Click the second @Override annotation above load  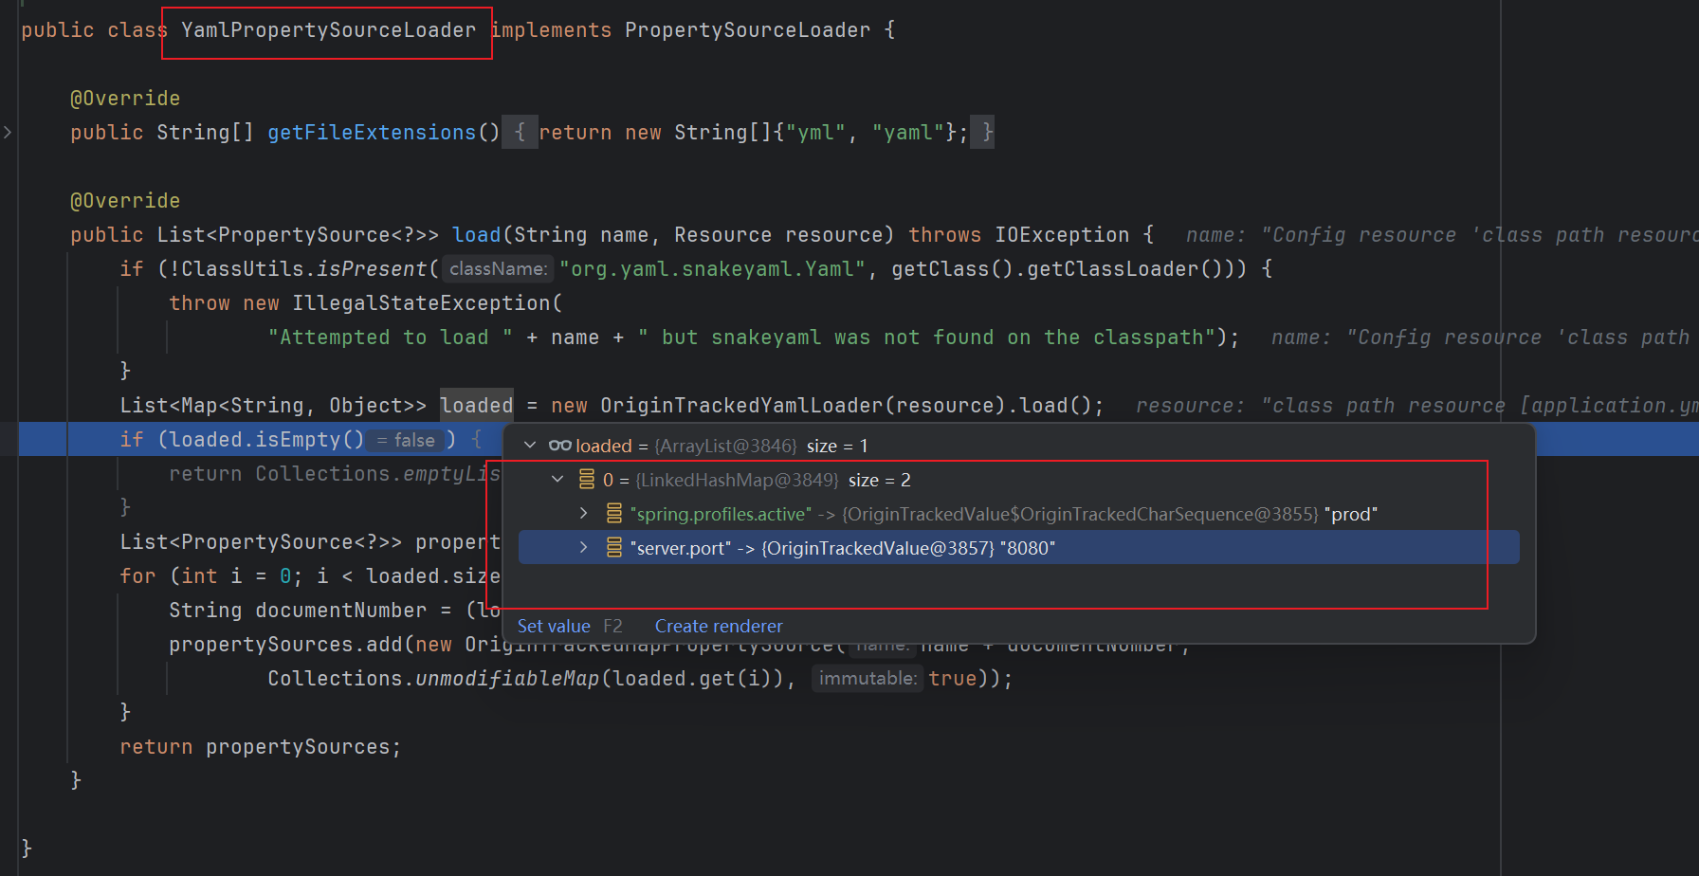tap(125, 201)
